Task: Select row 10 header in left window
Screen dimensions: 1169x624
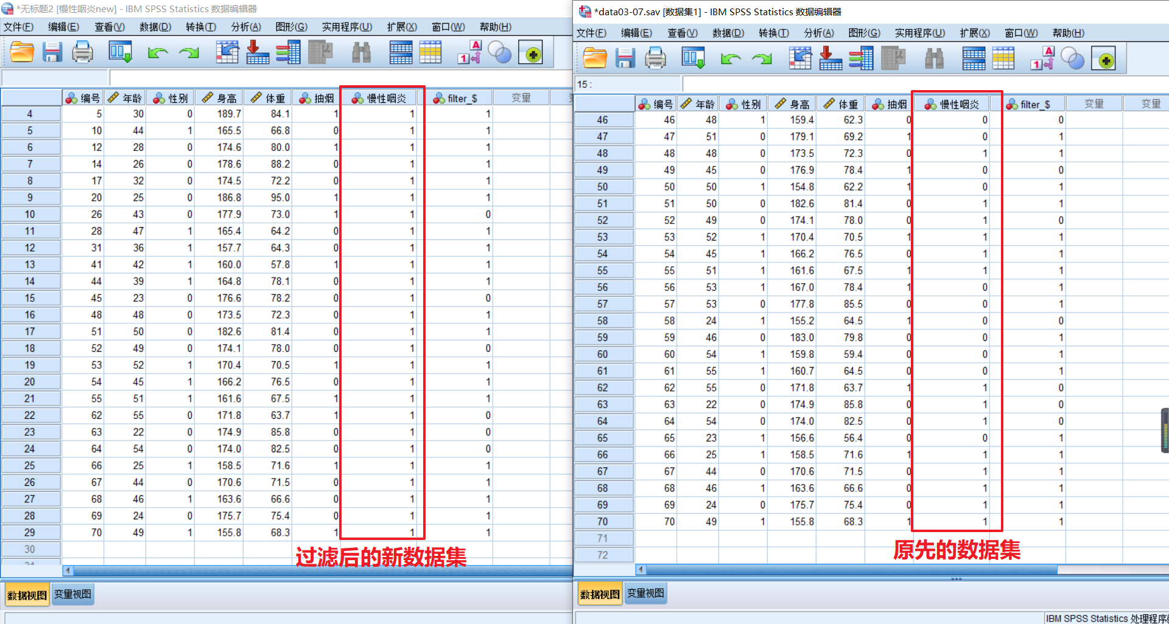Action: pyautogui.click(x=30, y=214)
